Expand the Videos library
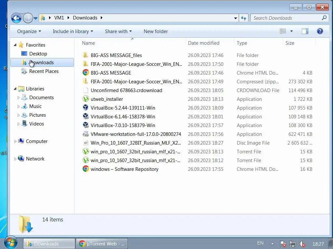The width and height of the screenshot is (333, 249). pyautogui.click(x=18, y=124)
